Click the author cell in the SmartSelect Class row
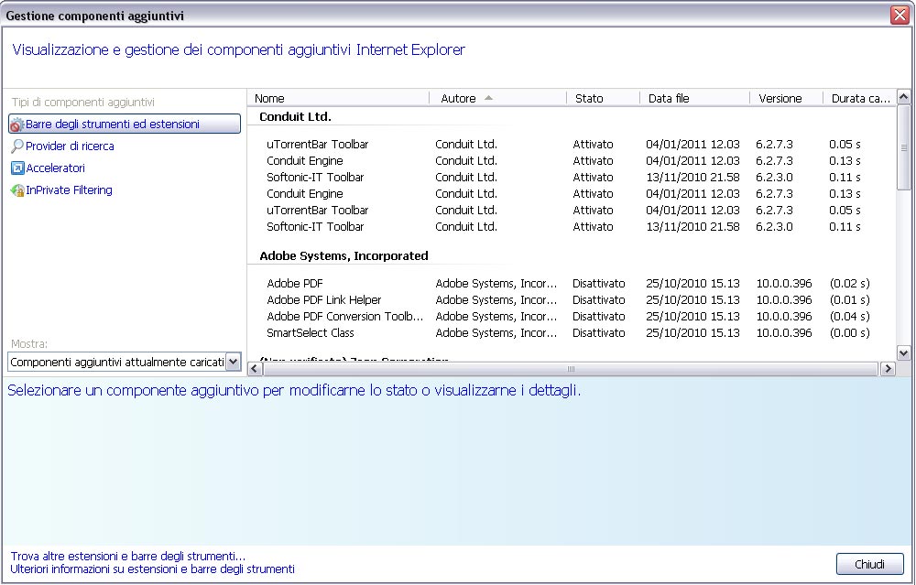The width and height of the screenshot is (916, 585). [x=496, y=333]
